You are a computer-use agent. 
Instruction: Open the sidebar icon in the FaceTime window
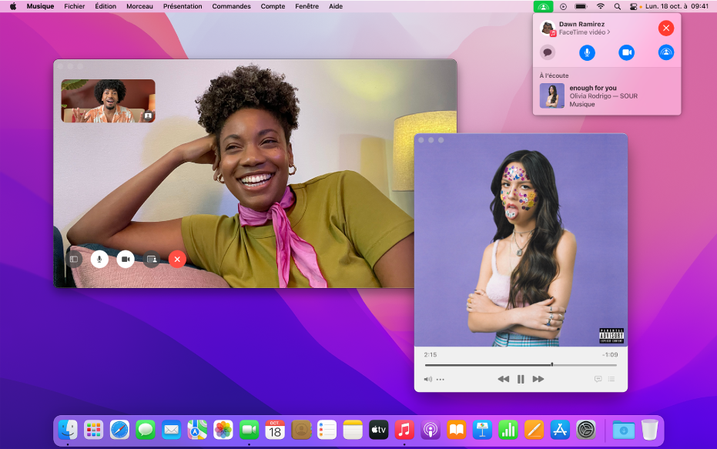click(x=72, y=260)
